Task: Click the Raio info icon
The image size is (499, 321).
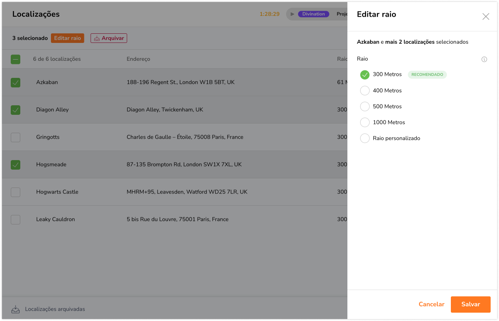Action: coord(484,59)
